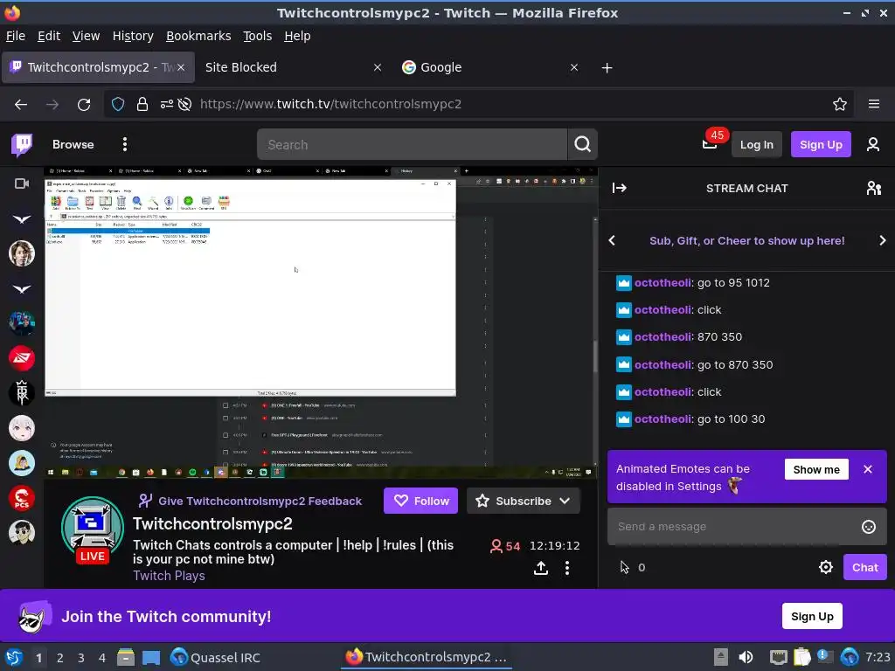Open the red PCS channel avatar in sidebar
895x671 pixels.
click(x=22, y=498)
